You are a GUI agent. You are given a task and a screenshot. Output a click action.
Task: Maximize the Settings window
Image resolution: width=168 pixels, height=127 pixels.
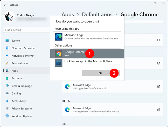click(x=155, y=3)
